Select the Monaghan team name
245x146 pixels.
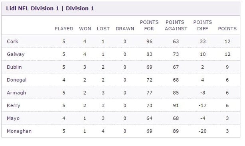click(x=19, y=131)
